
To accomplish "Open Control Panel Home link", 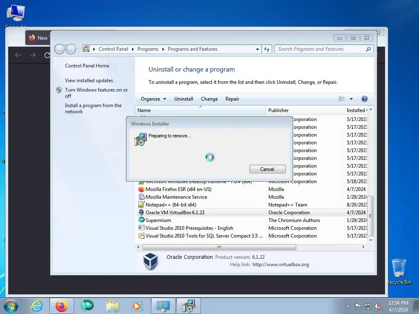I will 87,66.
